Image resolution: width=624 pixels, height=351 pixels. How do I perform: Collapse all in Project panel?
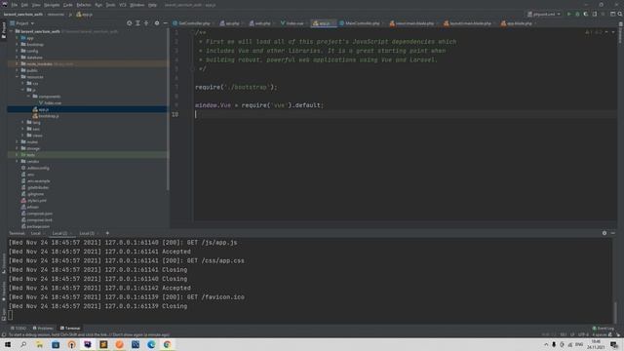click(146, 23)
